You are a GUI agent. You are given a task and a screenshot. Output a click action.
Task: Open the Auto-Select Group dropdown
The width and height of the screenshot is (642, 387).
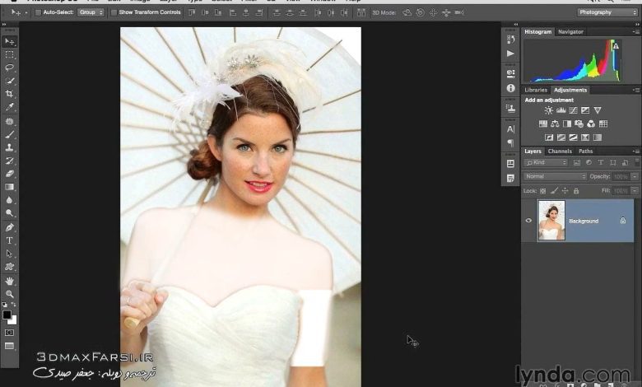(x=91, y=12)
